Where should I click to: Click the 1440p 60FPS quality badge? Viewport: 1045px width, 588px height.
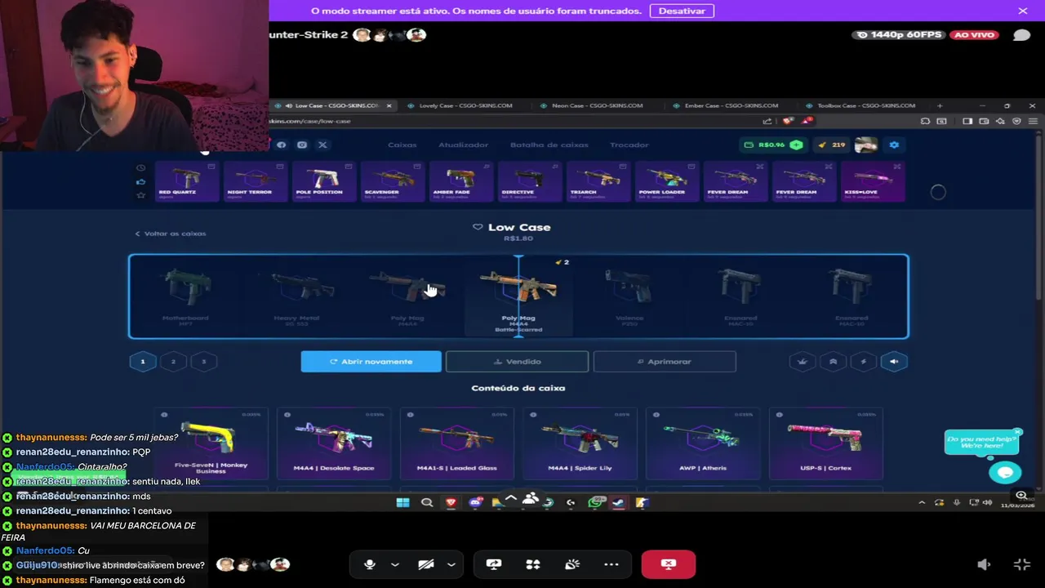(x=899, y=35)
